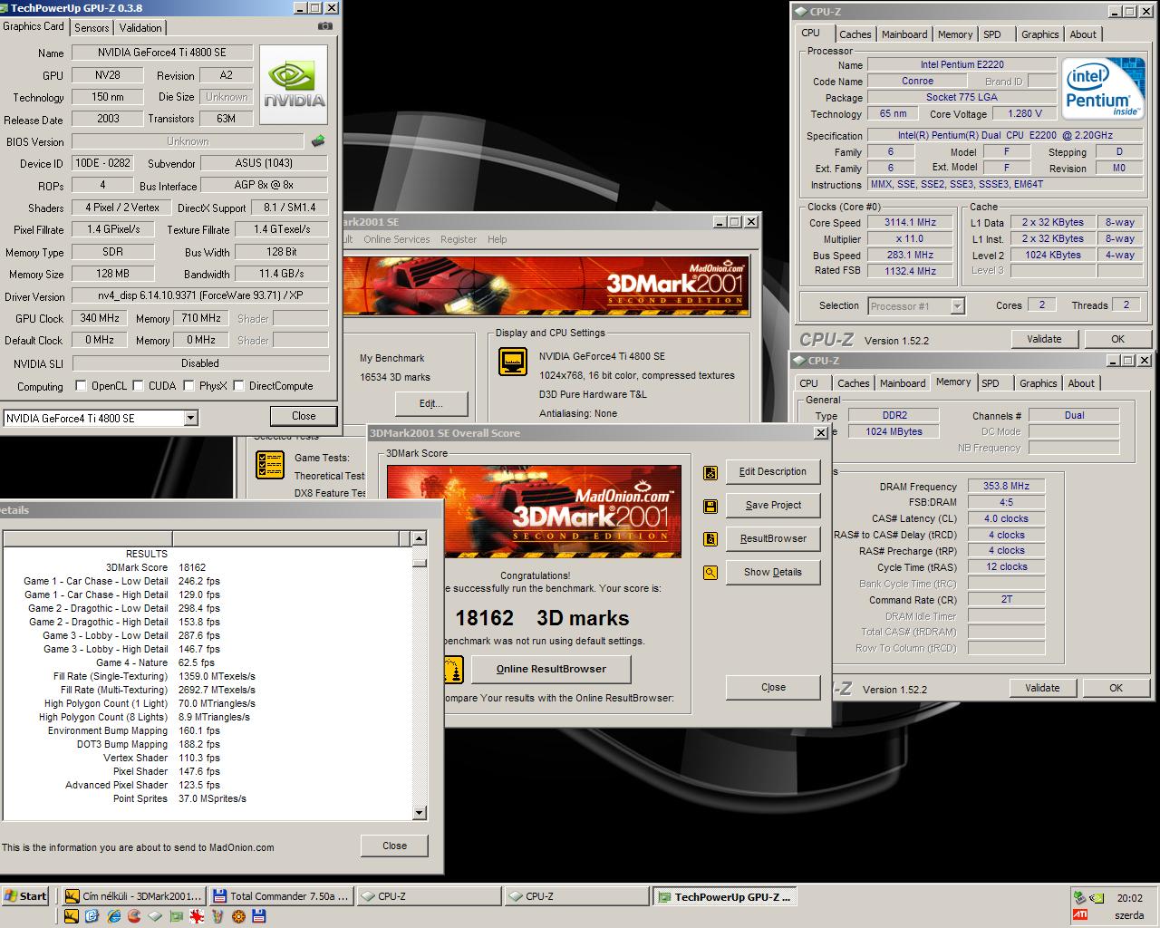Toggle the OpenCL checkbox
The width and height of the screenshot is (1160, 928).
[x=81, y=386]
